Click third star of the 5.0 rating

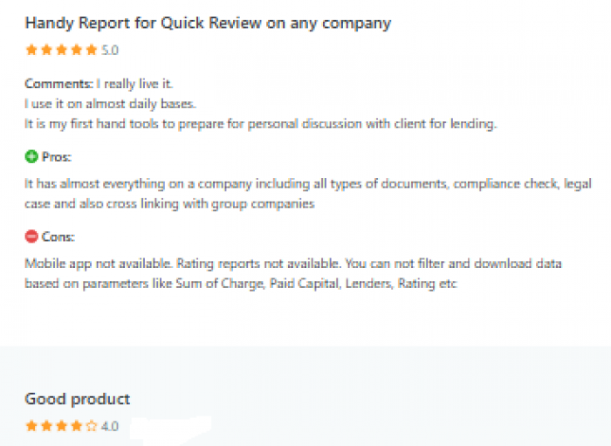[x=61, y=50]
